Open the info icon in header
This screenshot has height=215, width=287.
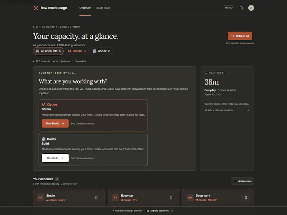click(241, 8)
